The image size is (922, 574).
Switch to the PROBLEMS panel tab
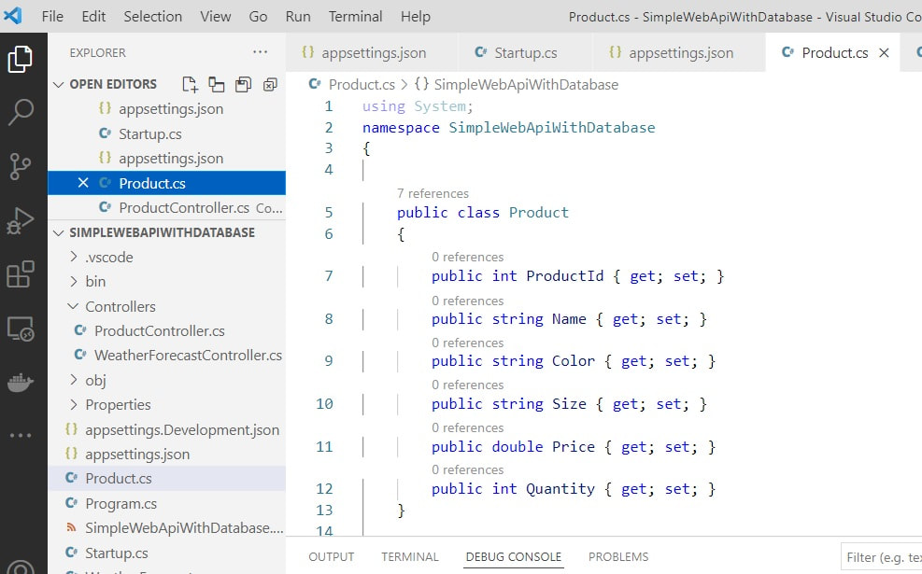click(x=618, y=556)
